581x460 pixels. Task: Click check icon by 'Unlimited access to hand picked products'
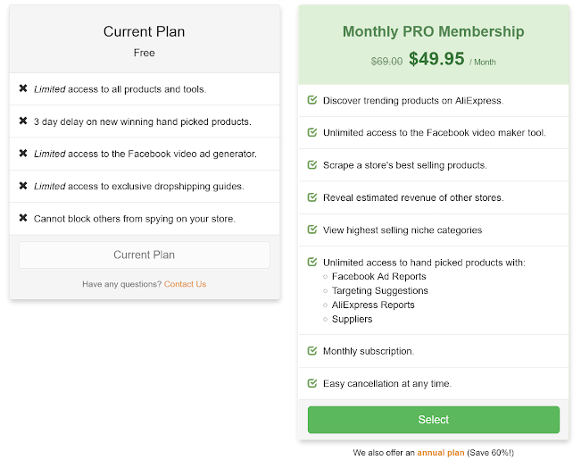[x=312, y=262]
